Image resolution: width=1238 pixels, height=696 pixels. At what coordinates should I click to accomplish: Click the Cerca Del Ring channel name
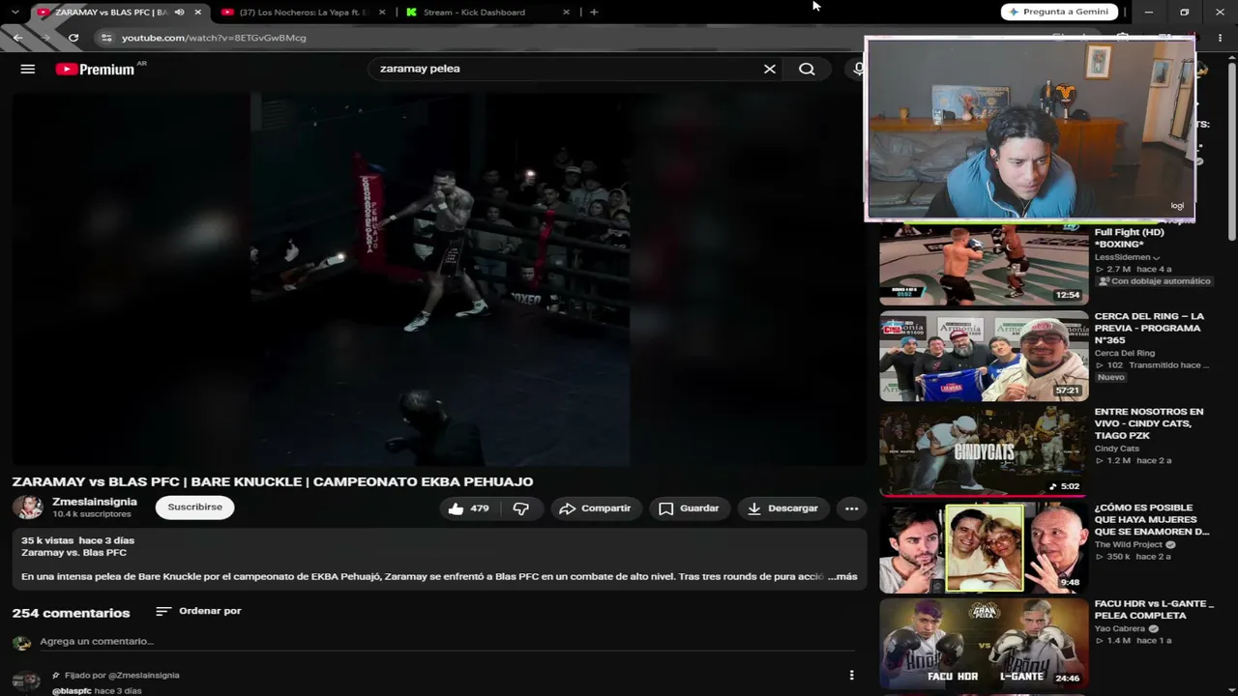point(1125,353)
